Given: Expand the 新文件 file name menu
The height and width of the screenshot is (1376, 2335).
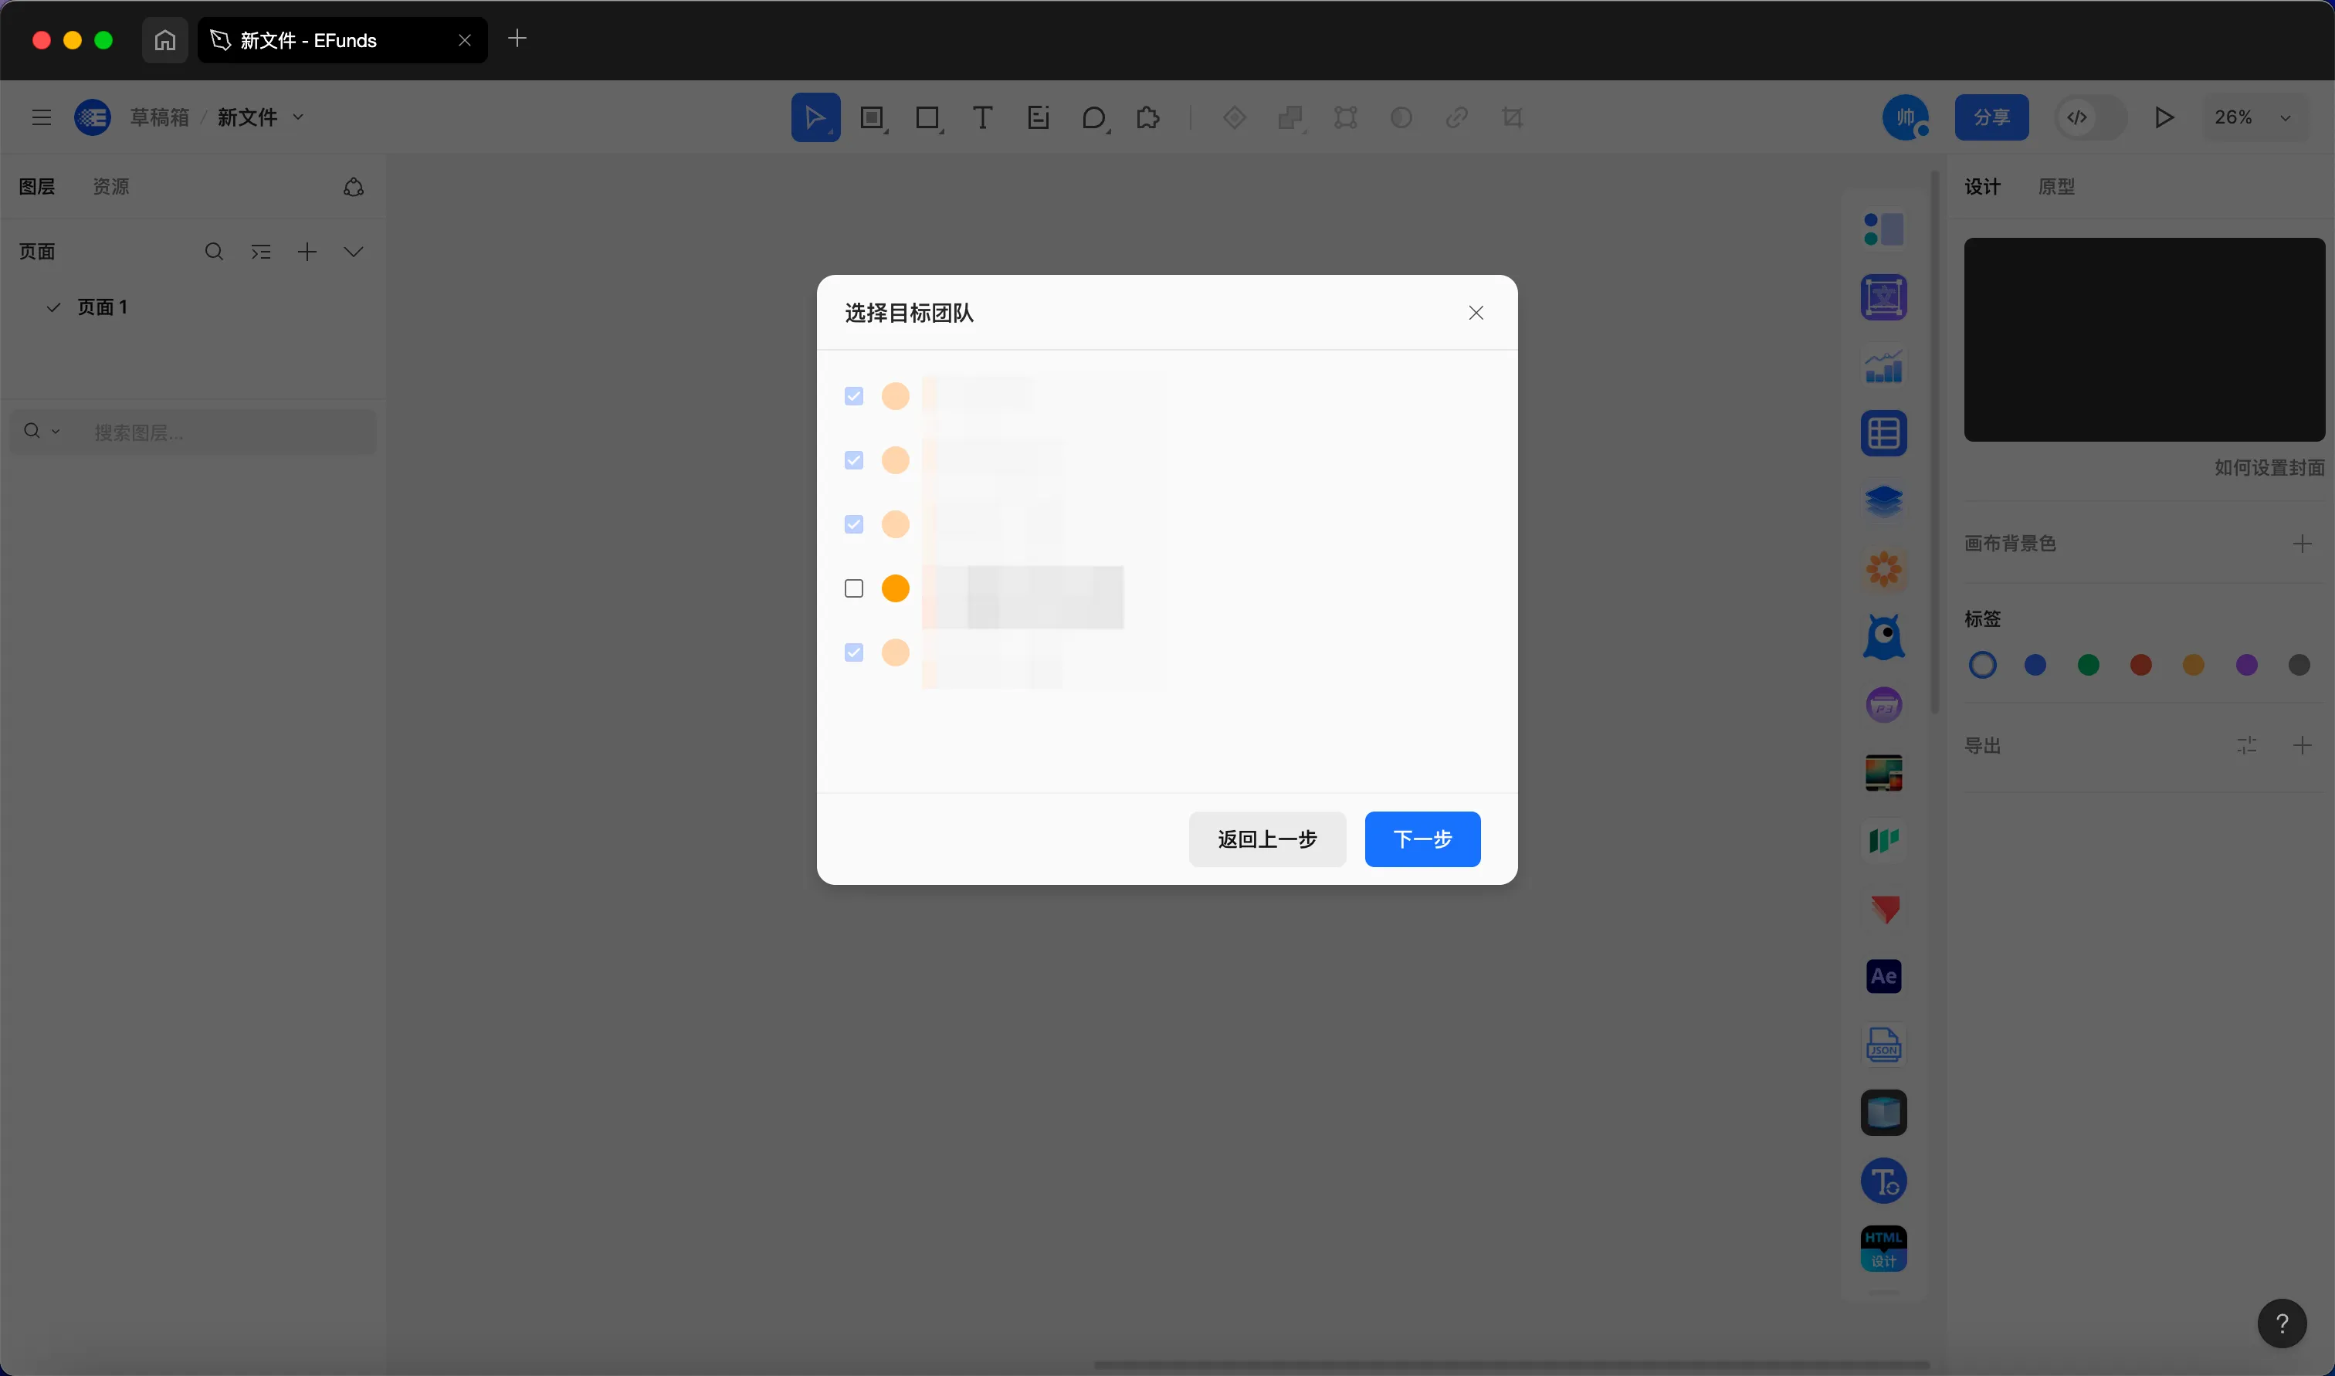Looking at the screenshot, I should click(x=299, y=118).
